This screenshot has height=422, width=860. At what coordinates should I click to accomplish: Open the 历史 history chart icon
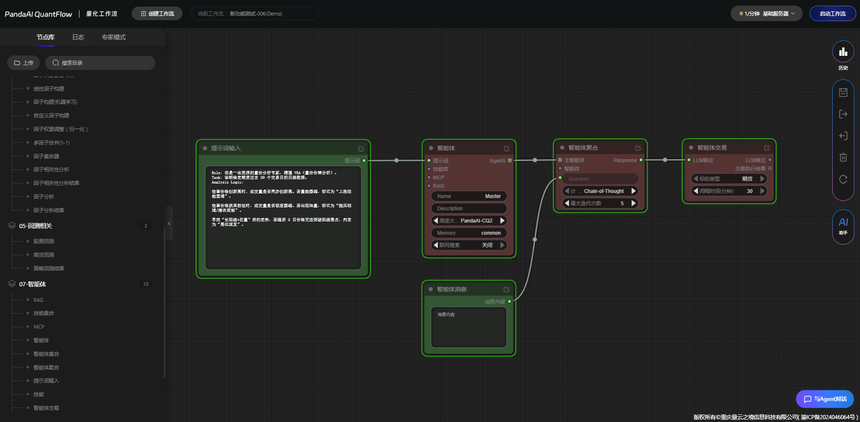[x=843, y=52]
